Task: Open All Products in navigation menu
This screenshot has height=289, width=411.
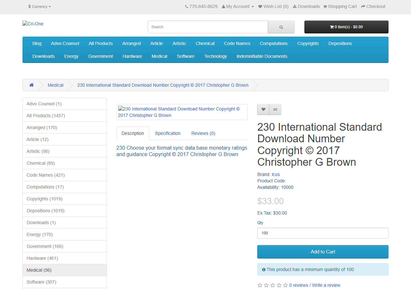Action: tap(101, 43)
